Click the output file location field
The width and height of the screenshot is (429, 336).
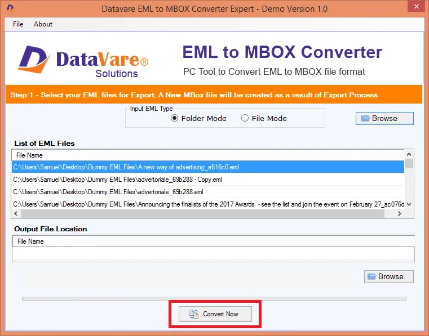click(x=213, y=254)
